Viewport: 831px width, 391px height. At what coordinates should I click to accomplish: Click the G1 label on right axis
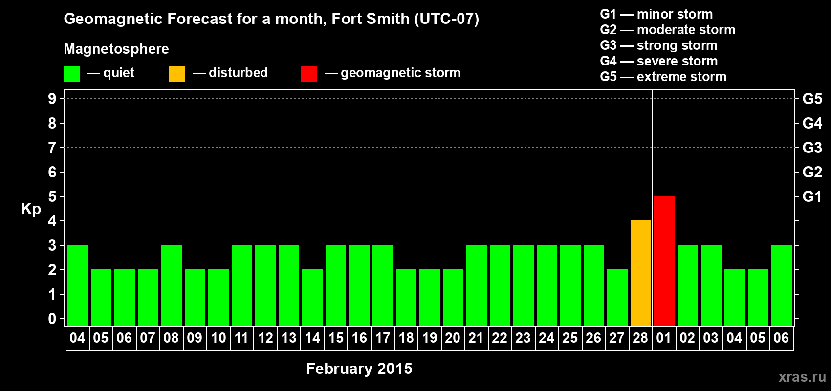(812, 196)
